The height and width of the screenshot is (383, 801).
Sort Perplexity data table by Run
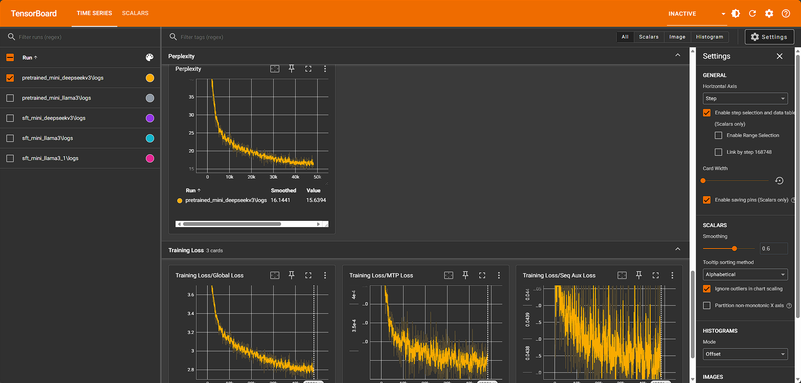(x=193, y=190)
